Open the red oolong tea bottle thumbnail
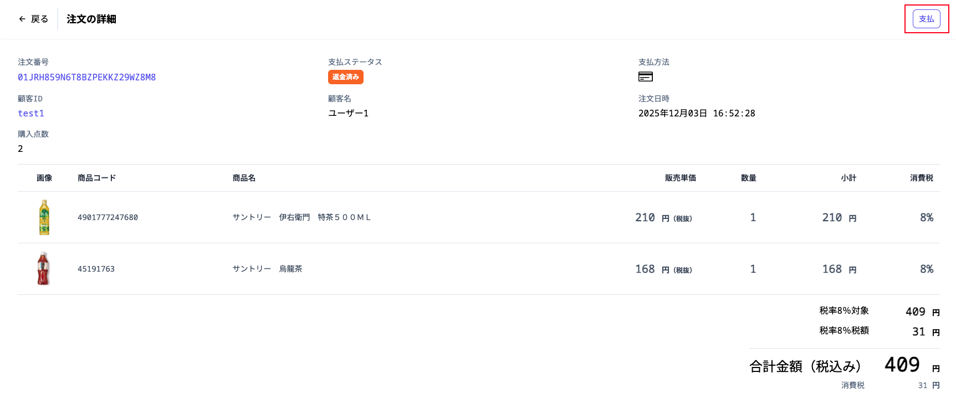Viewport: 956px width, 403px height. [x=44, y=268]
